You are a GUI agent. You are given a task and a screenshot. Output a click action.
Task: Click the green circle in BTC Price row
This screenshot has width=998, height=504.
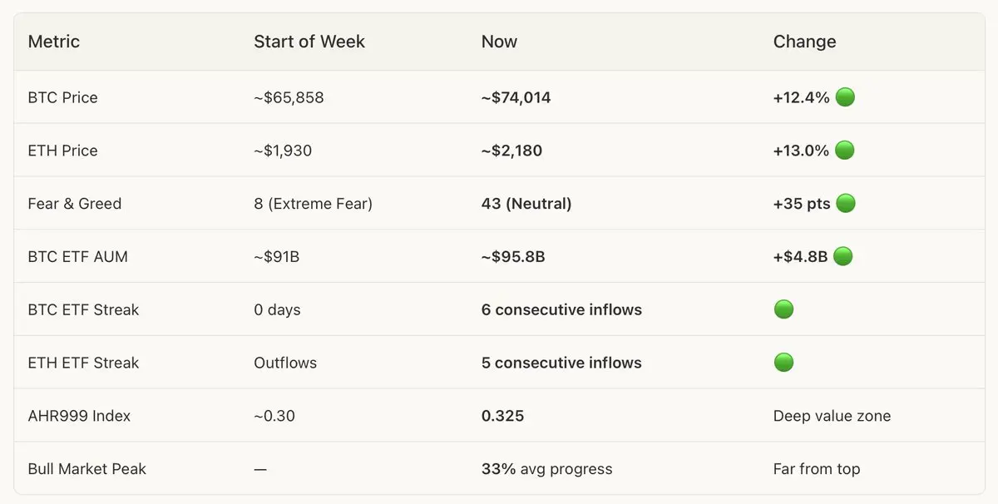(x=845, y=97)
